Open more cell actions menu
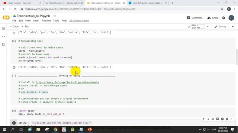Screen dimensions: 238x133 coord(232,119)
